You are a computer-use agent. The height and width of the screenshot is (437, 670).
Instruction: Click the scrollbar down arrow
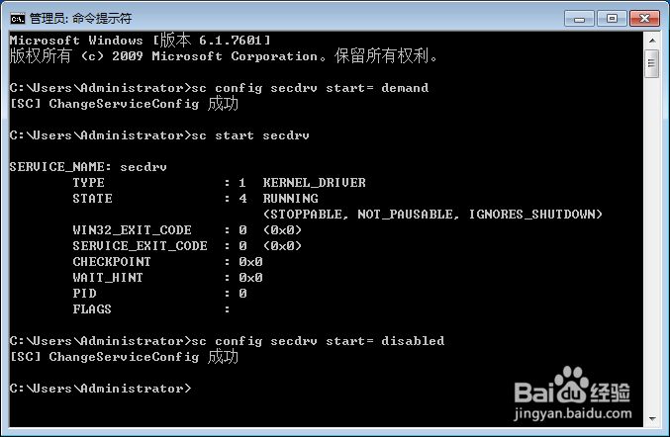[x=652, y=418]
